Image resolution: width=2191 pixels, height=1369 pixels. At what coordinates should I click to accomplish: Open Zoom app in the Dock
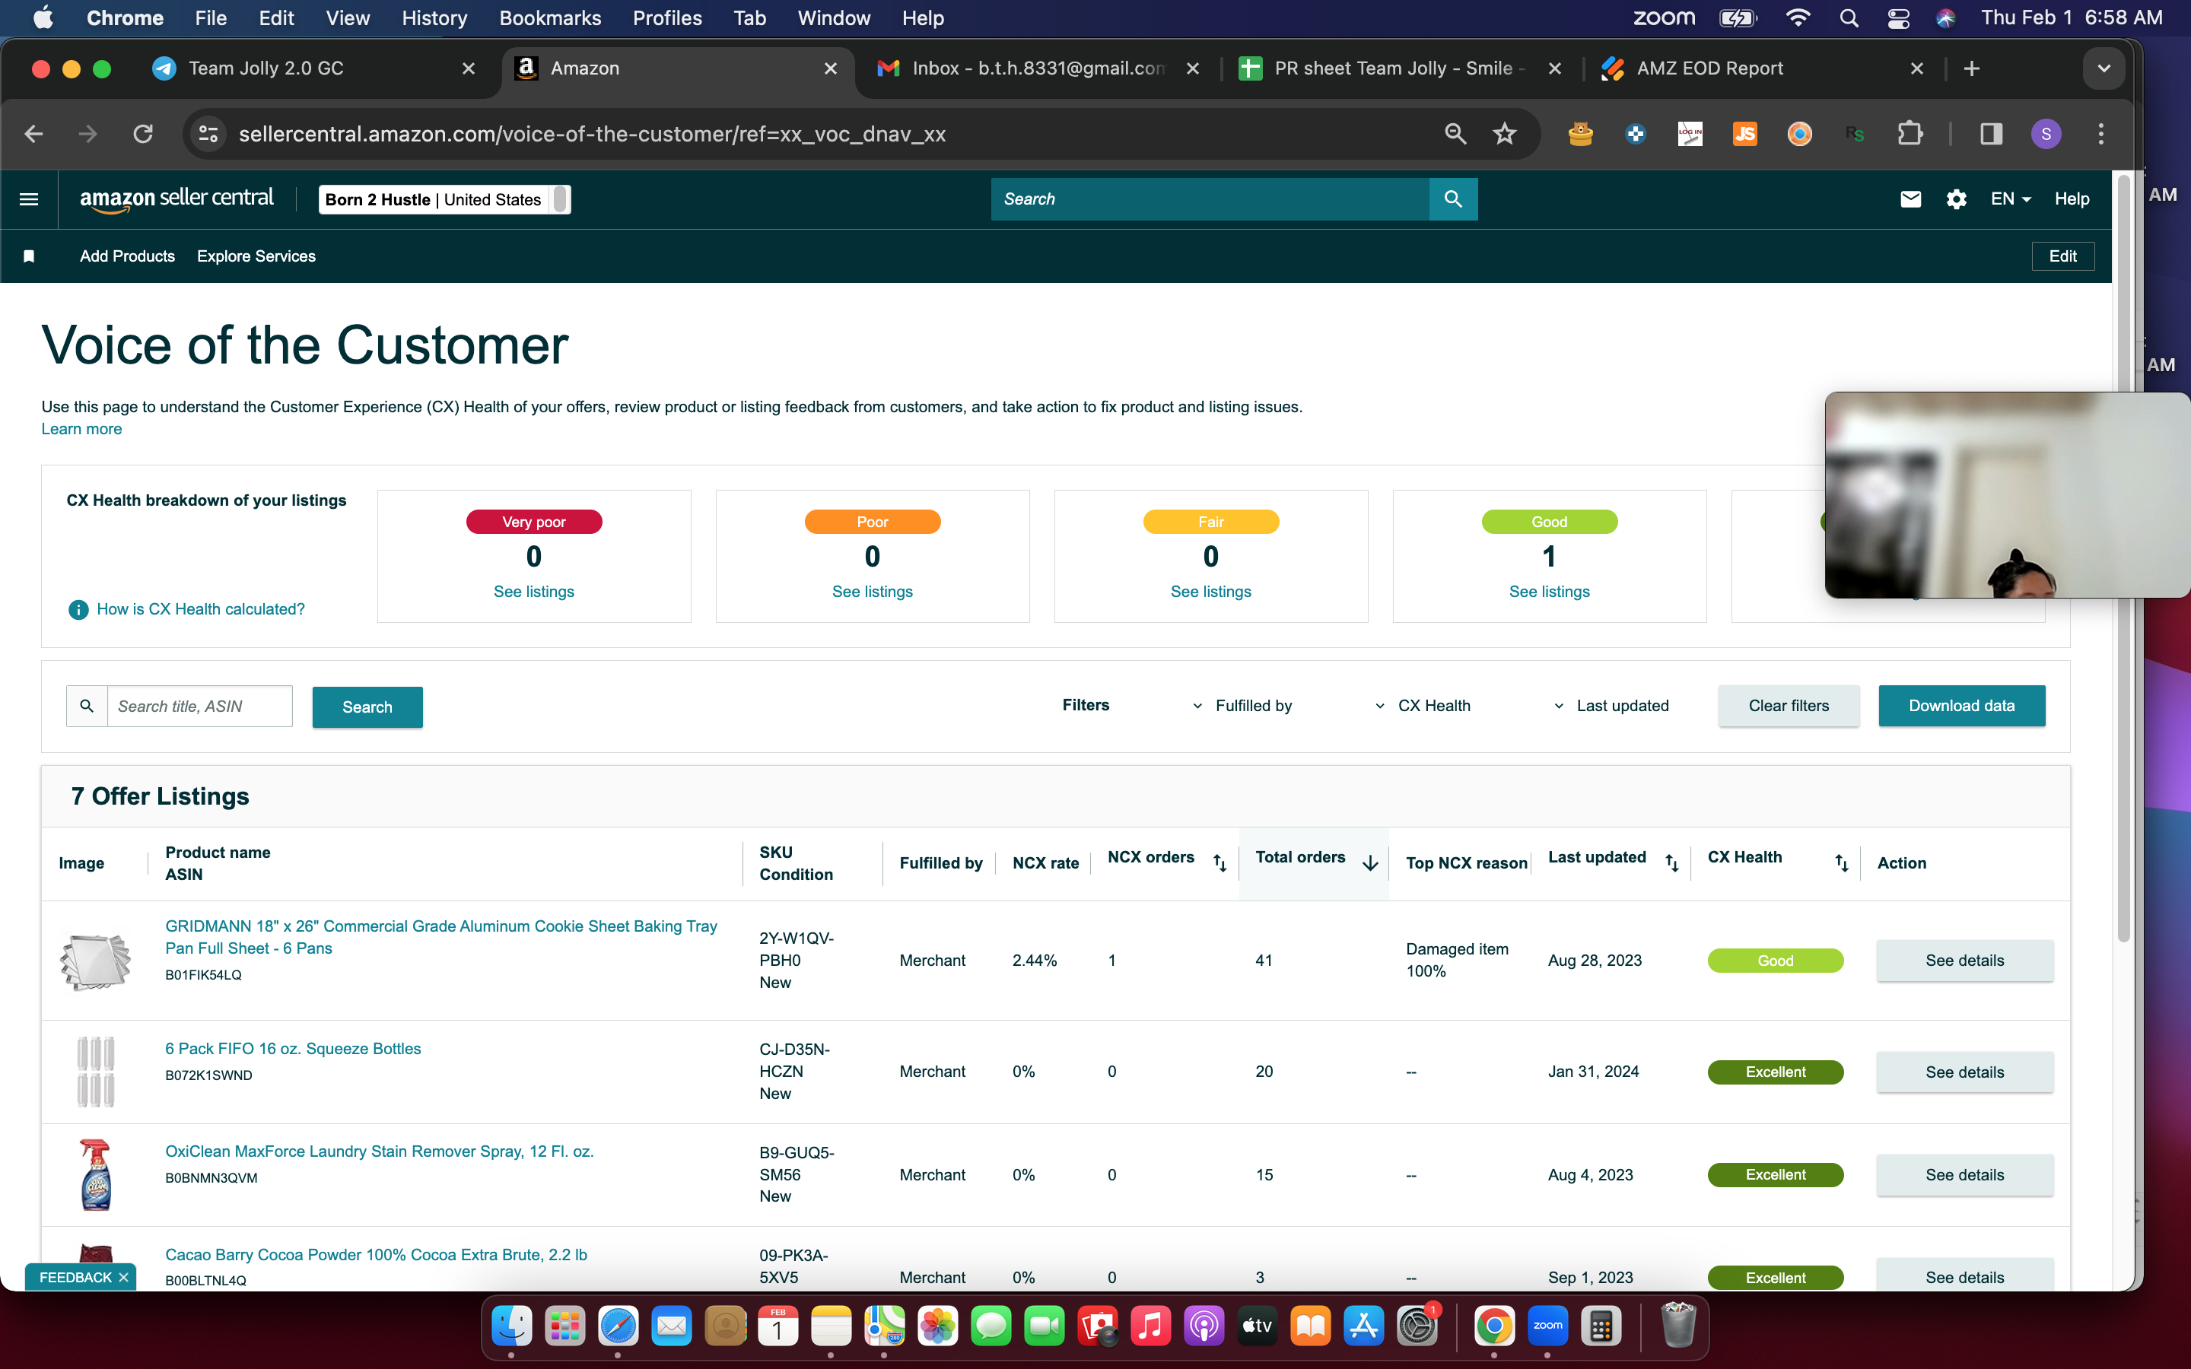(1547, 1326)
